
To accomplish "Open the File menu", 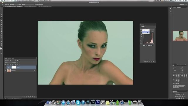I will pyautogui.click(x=12, y=1).
